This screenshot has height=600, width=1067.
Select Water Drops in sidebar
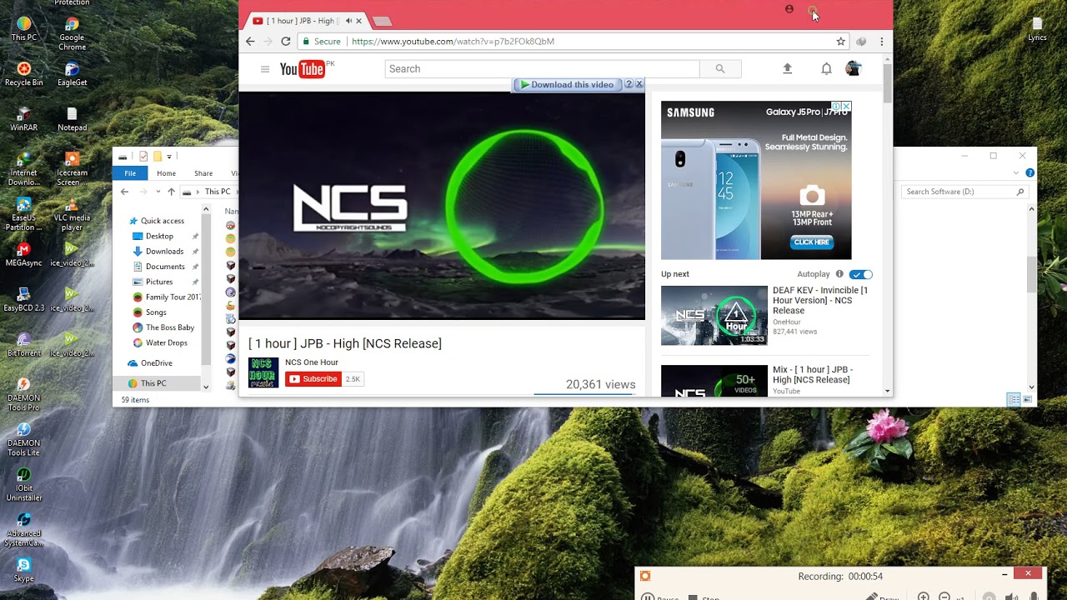pos(160,342)
